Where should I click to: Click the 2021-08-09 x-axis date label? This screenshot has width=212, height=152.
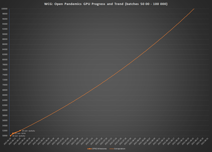click(x=152, y=141)
